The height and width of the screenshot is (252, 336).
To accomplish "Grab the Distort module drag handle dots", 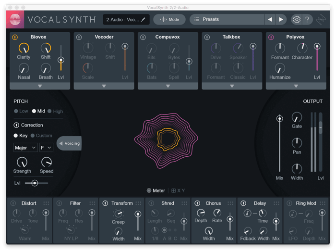I will pos(46,203).
